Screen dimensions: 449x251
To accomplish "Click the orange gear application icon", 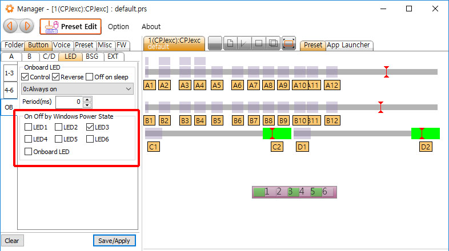I will pos(10,9).
